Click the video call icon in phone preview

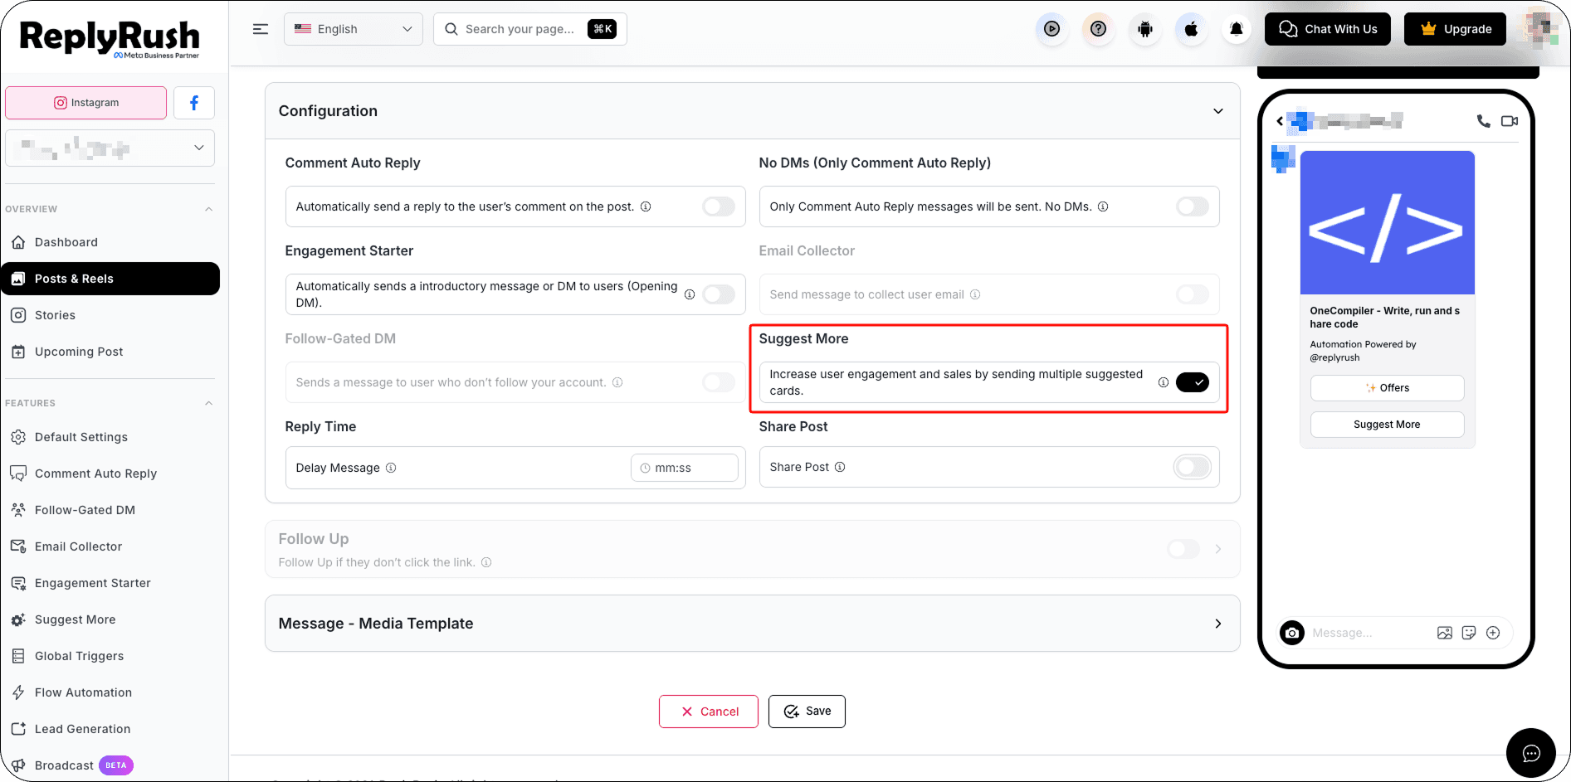1510,121
